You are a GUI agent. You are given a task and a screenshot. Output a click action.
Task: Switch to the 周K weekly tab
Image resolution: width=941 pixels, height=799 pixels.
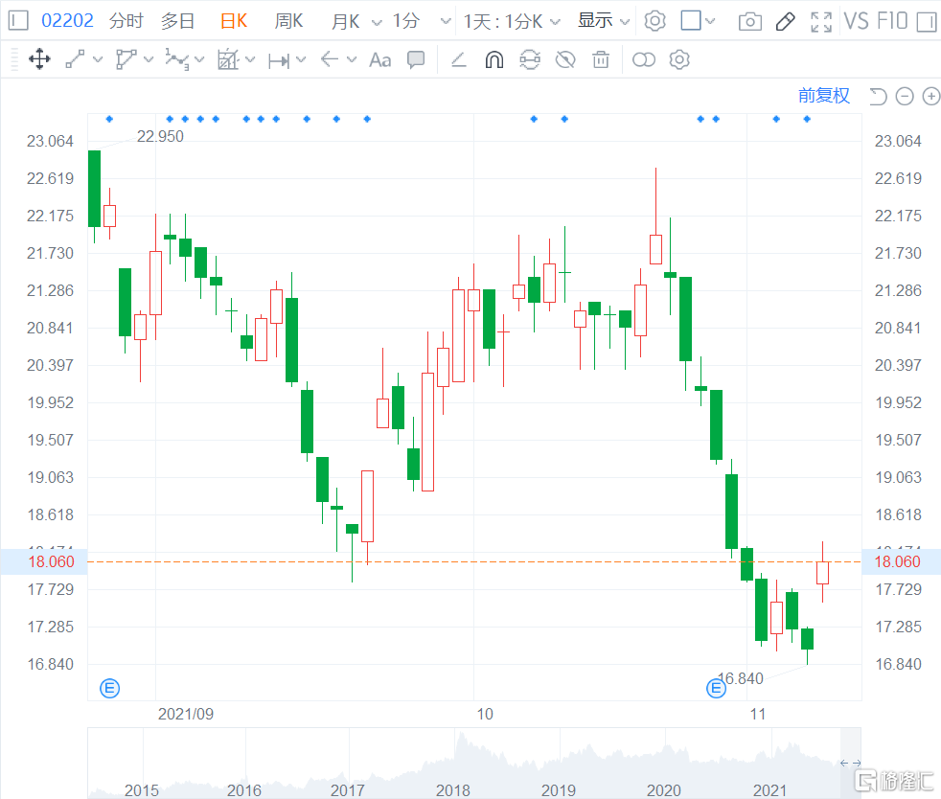[288, 21]
